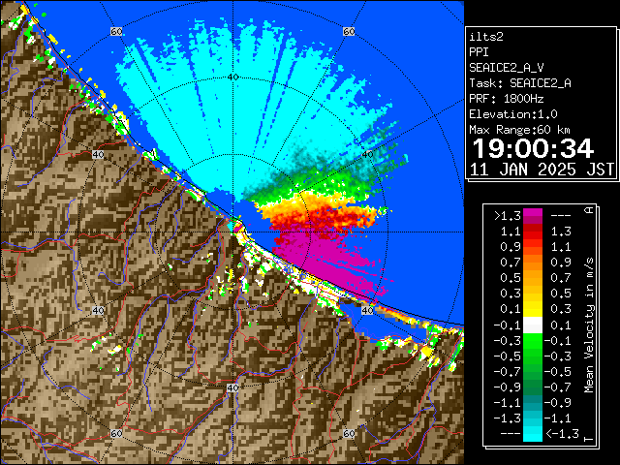Click the product name "SEAICE2_A_V"
This screenshot has height=465, width=620.
(x=507, y=68)
